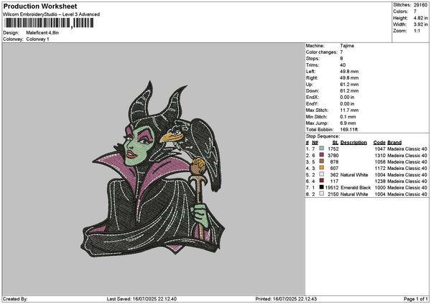
Task: Click the 'Page 1 of 1' indicator
Action: click(416, 299)
